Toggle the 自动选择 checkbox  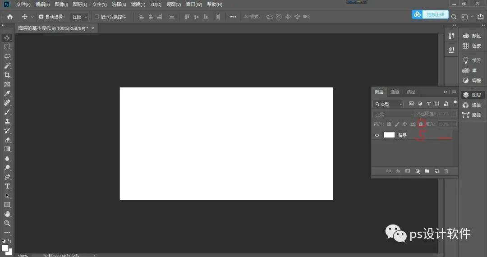pyautogui.click(x=41, y=17)
